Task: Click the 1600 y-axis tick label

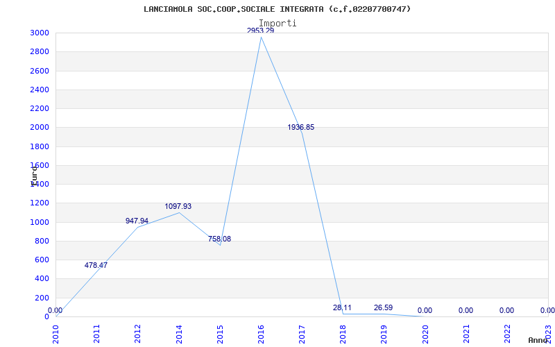Action: (40, 165)
